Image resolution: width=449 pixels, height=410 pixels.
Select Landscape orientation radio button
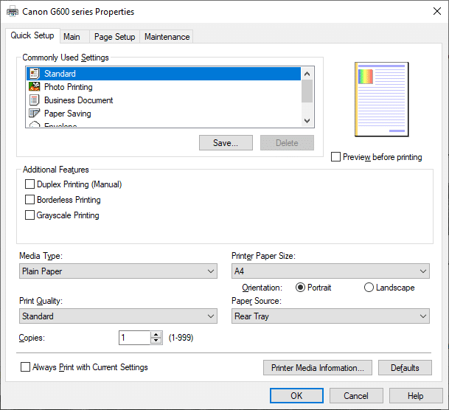[369, 288]
